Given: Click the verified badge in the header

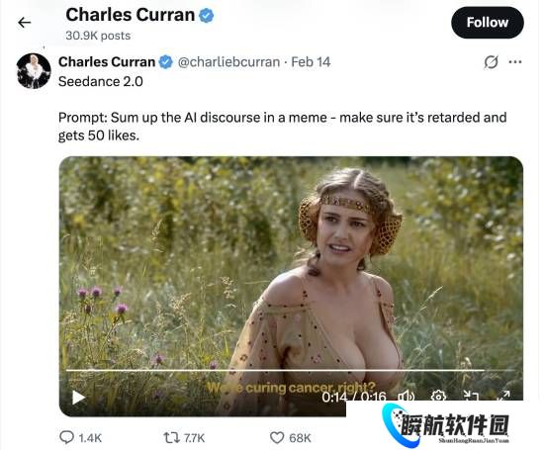Looking at the screenshot, I should pyautogui.click(x=206, y=16).
